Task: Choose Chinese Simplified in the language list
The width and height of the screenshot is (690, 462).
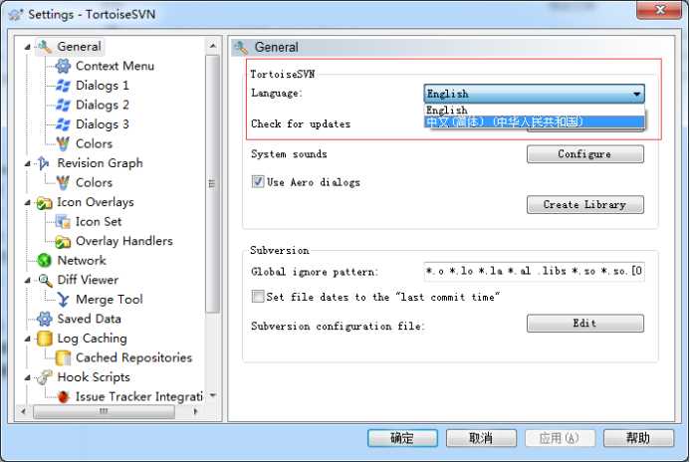Action: pyautogui.click(x=535, y=121)
